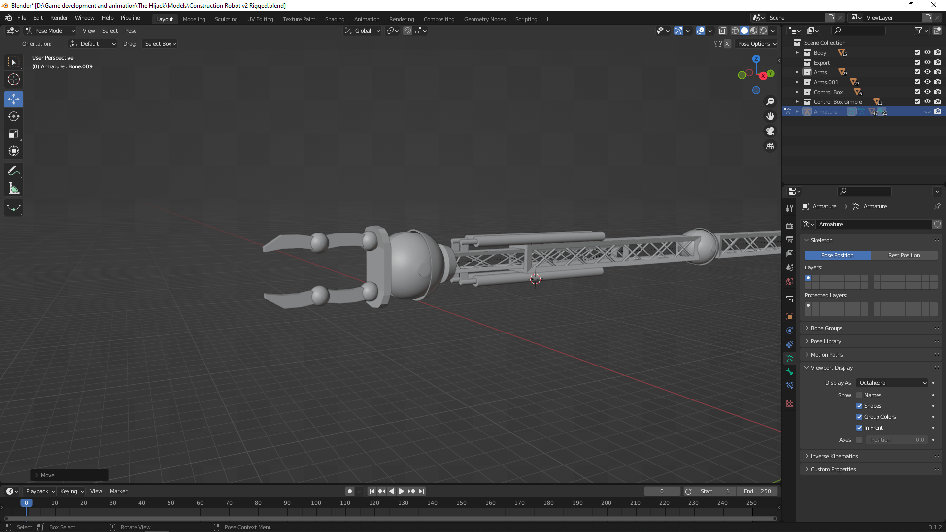
Task: Select the Measure ruler tool
Action: (14, 188)
